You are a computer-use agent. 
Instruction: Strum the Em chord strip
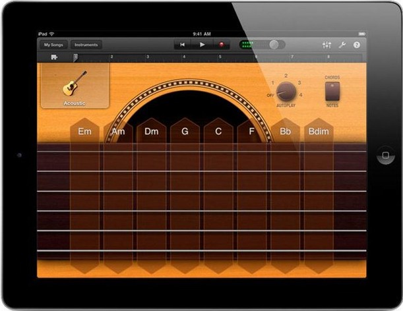coord(84,196)
